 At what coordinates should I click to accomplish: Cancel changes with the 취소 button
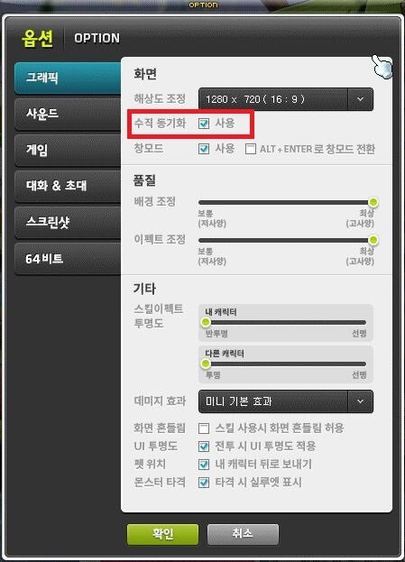pos(243,534)
